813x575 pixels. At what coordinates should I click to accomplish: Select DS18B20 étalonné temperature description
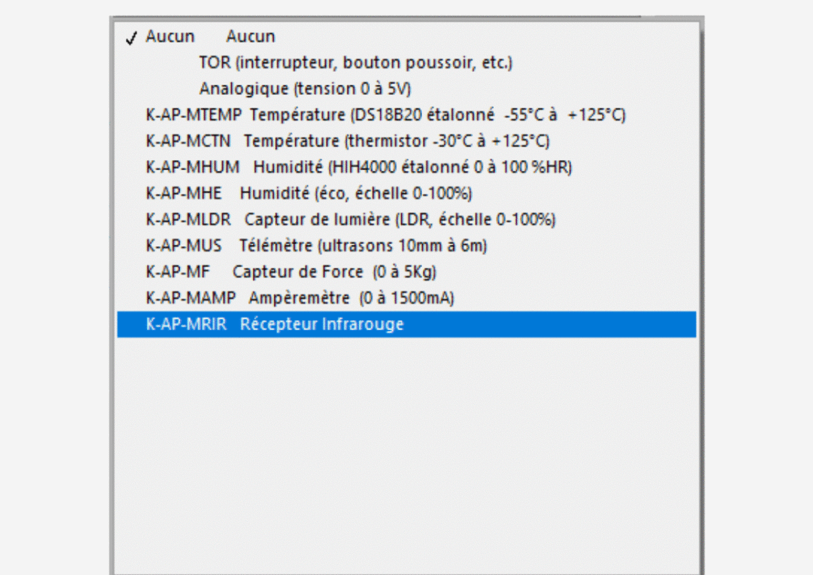(x=438, y=115)
